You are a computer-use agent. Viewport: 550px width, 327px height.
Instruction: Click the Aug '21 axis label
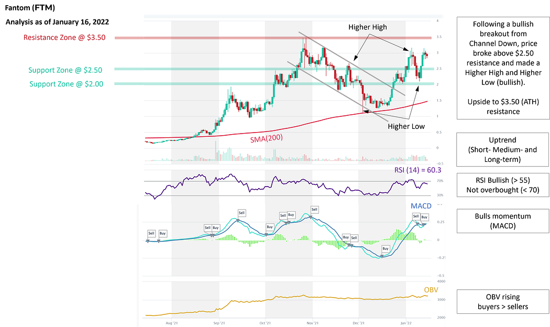(171, 323)
